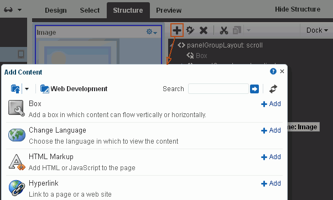This screenshot has height=200, width=333.
Task: Click the Web Development folder label
Action: (x=79, y=88)
